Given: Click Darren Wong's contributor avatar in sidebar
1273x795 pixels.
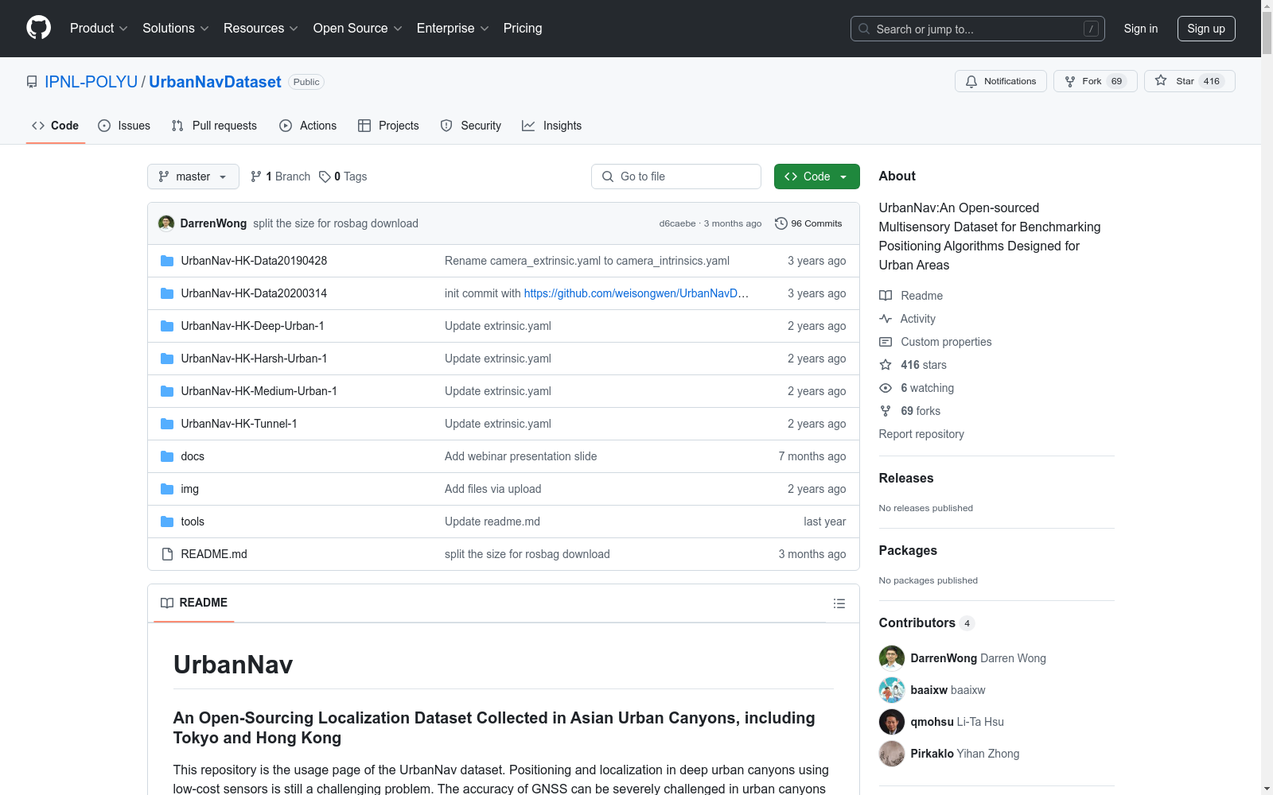Looking at the screenshot, I should pos(892,658).
